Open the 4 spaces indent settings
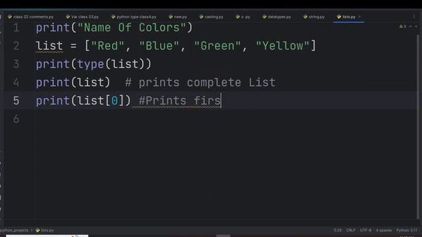This screenshot has width=422, height=237. tap(384, 230)
